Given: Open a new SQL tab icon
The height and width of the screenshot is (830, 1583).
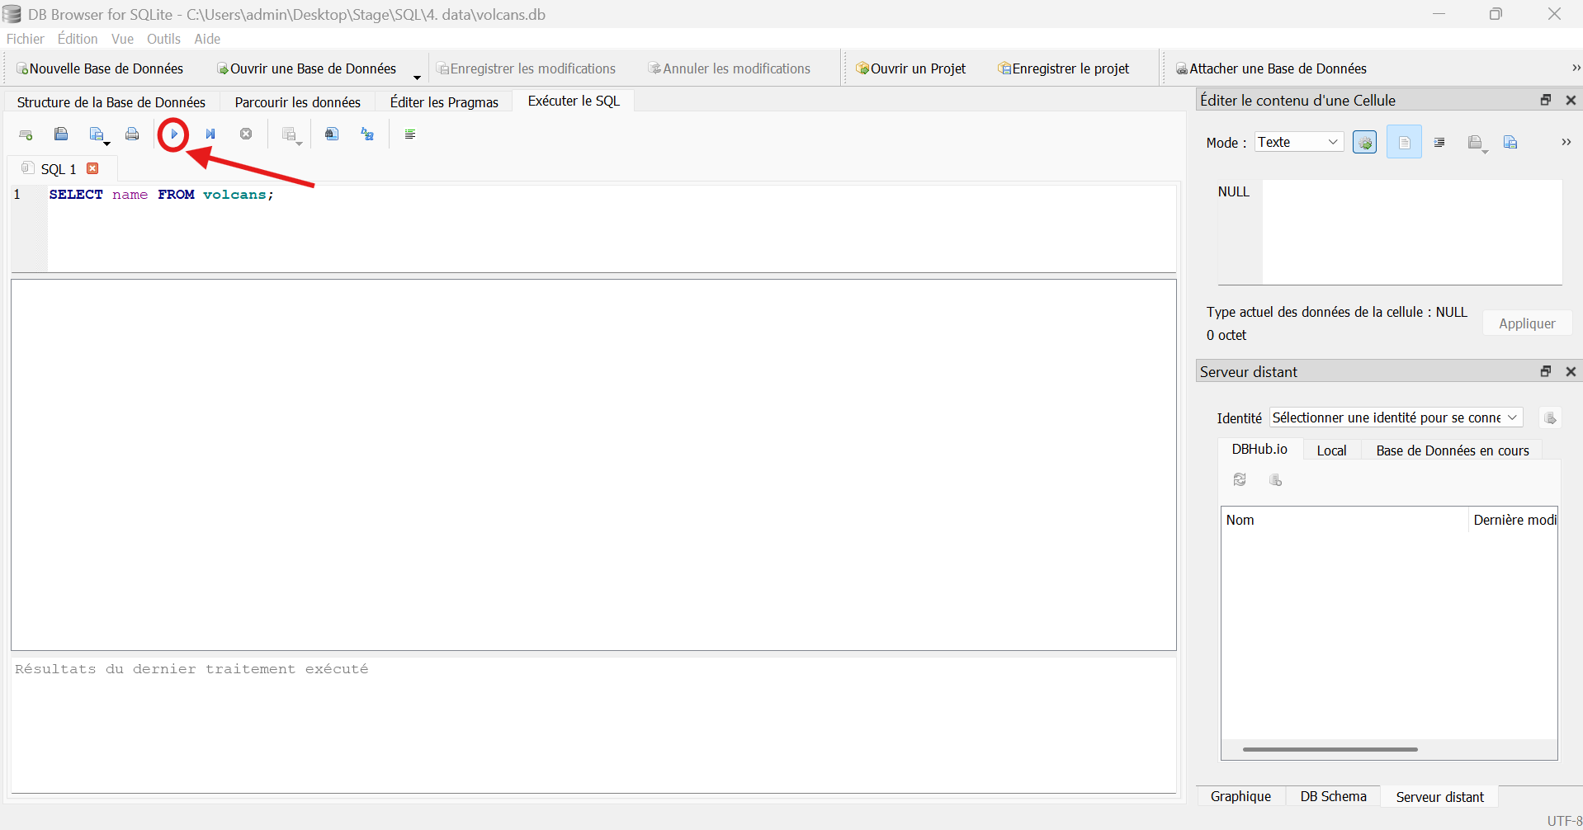Looking at the screenshot, I should click(x=26, y=134).
